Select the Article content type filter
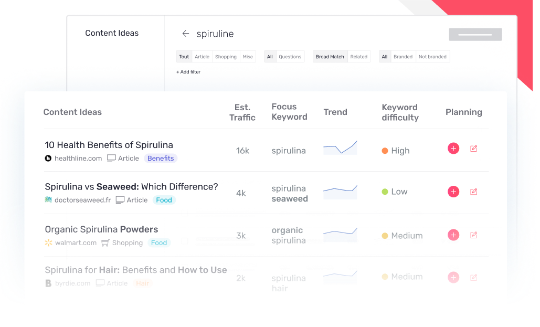540x327 pixels. (x=202, y=57)
